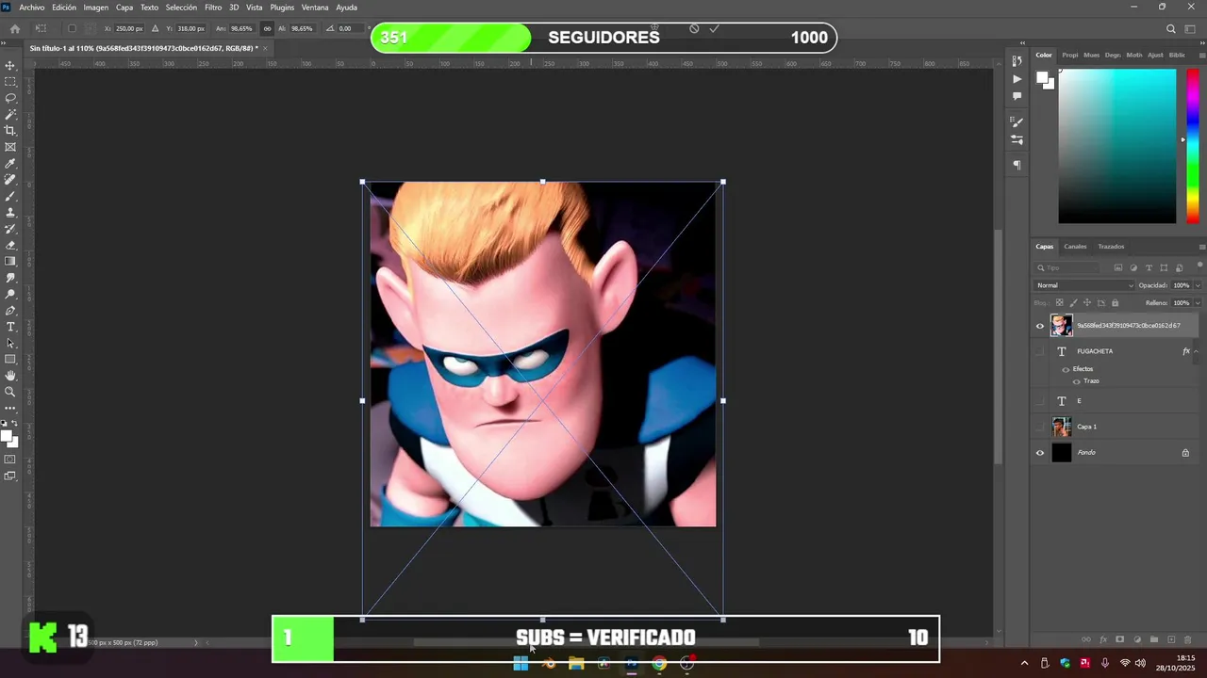
Task: Swap foreground and background colors
Action: 15,425
